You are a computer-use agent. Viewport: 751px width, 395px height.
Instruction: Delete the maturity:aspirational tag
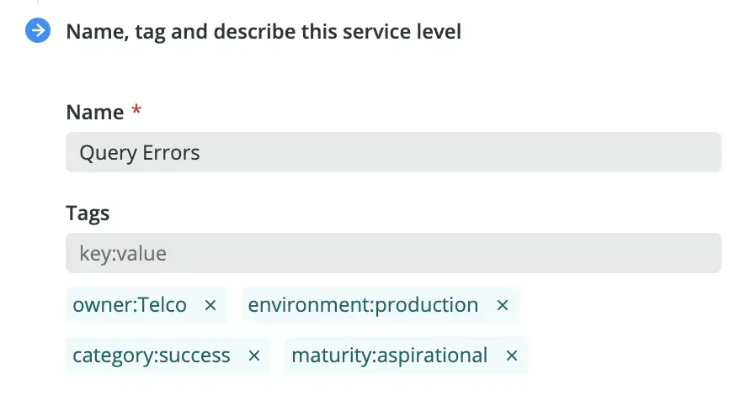coord(511,355)
